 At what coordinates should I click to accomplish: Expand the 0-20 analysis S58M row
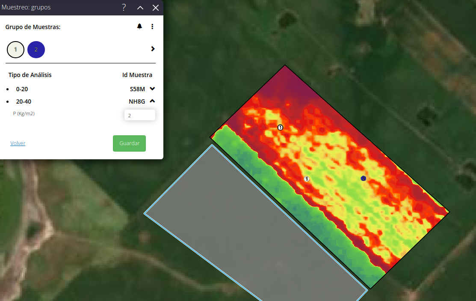[152, 89]
